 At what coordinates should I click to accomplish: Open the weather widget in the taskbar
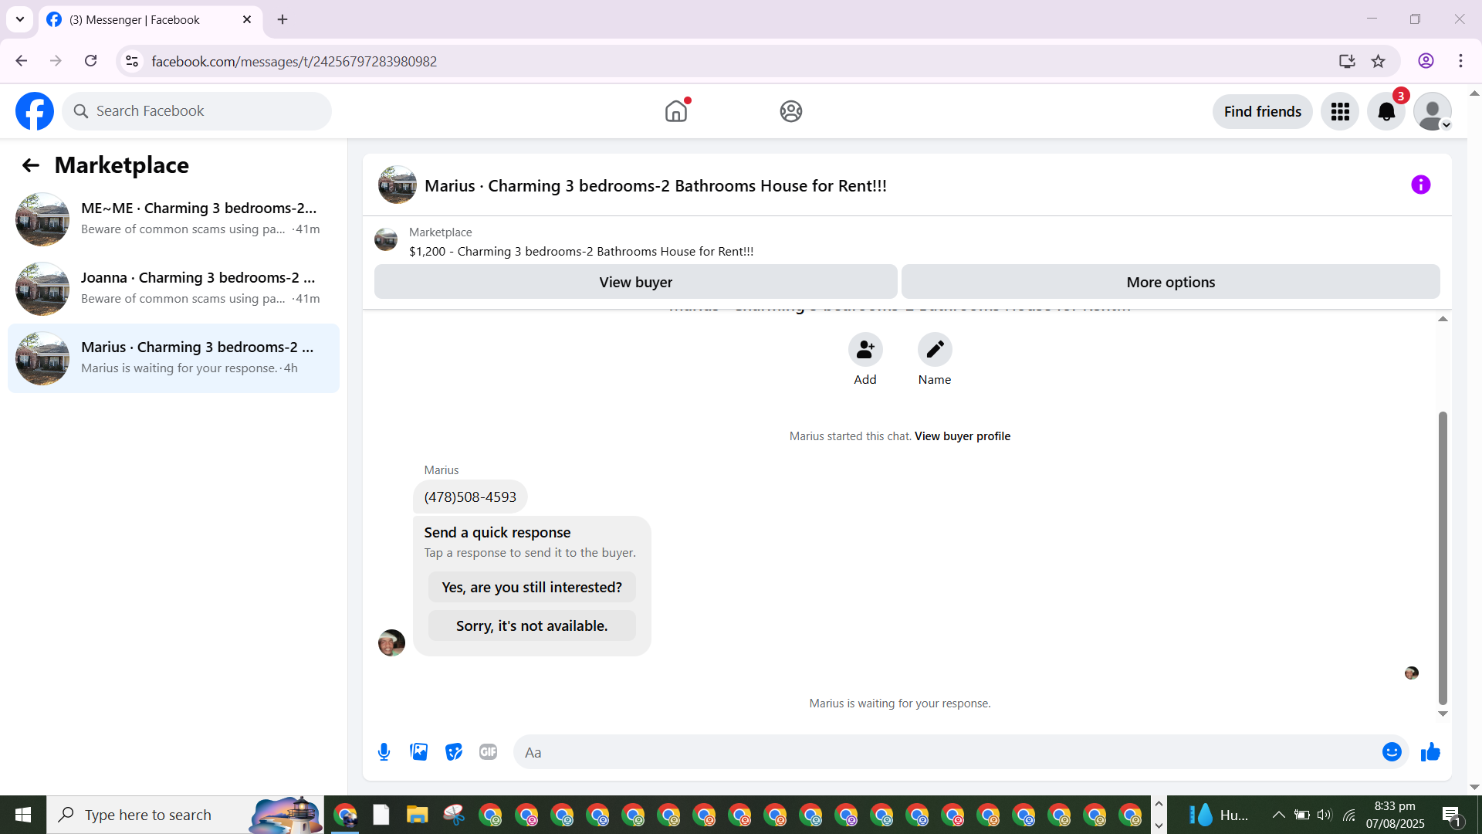coord(1219,815)
